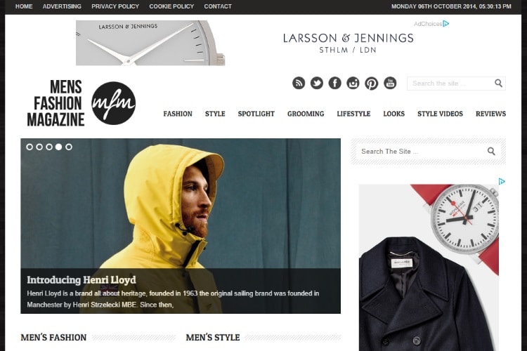Open the Style Videos menu item

(440, 114)
